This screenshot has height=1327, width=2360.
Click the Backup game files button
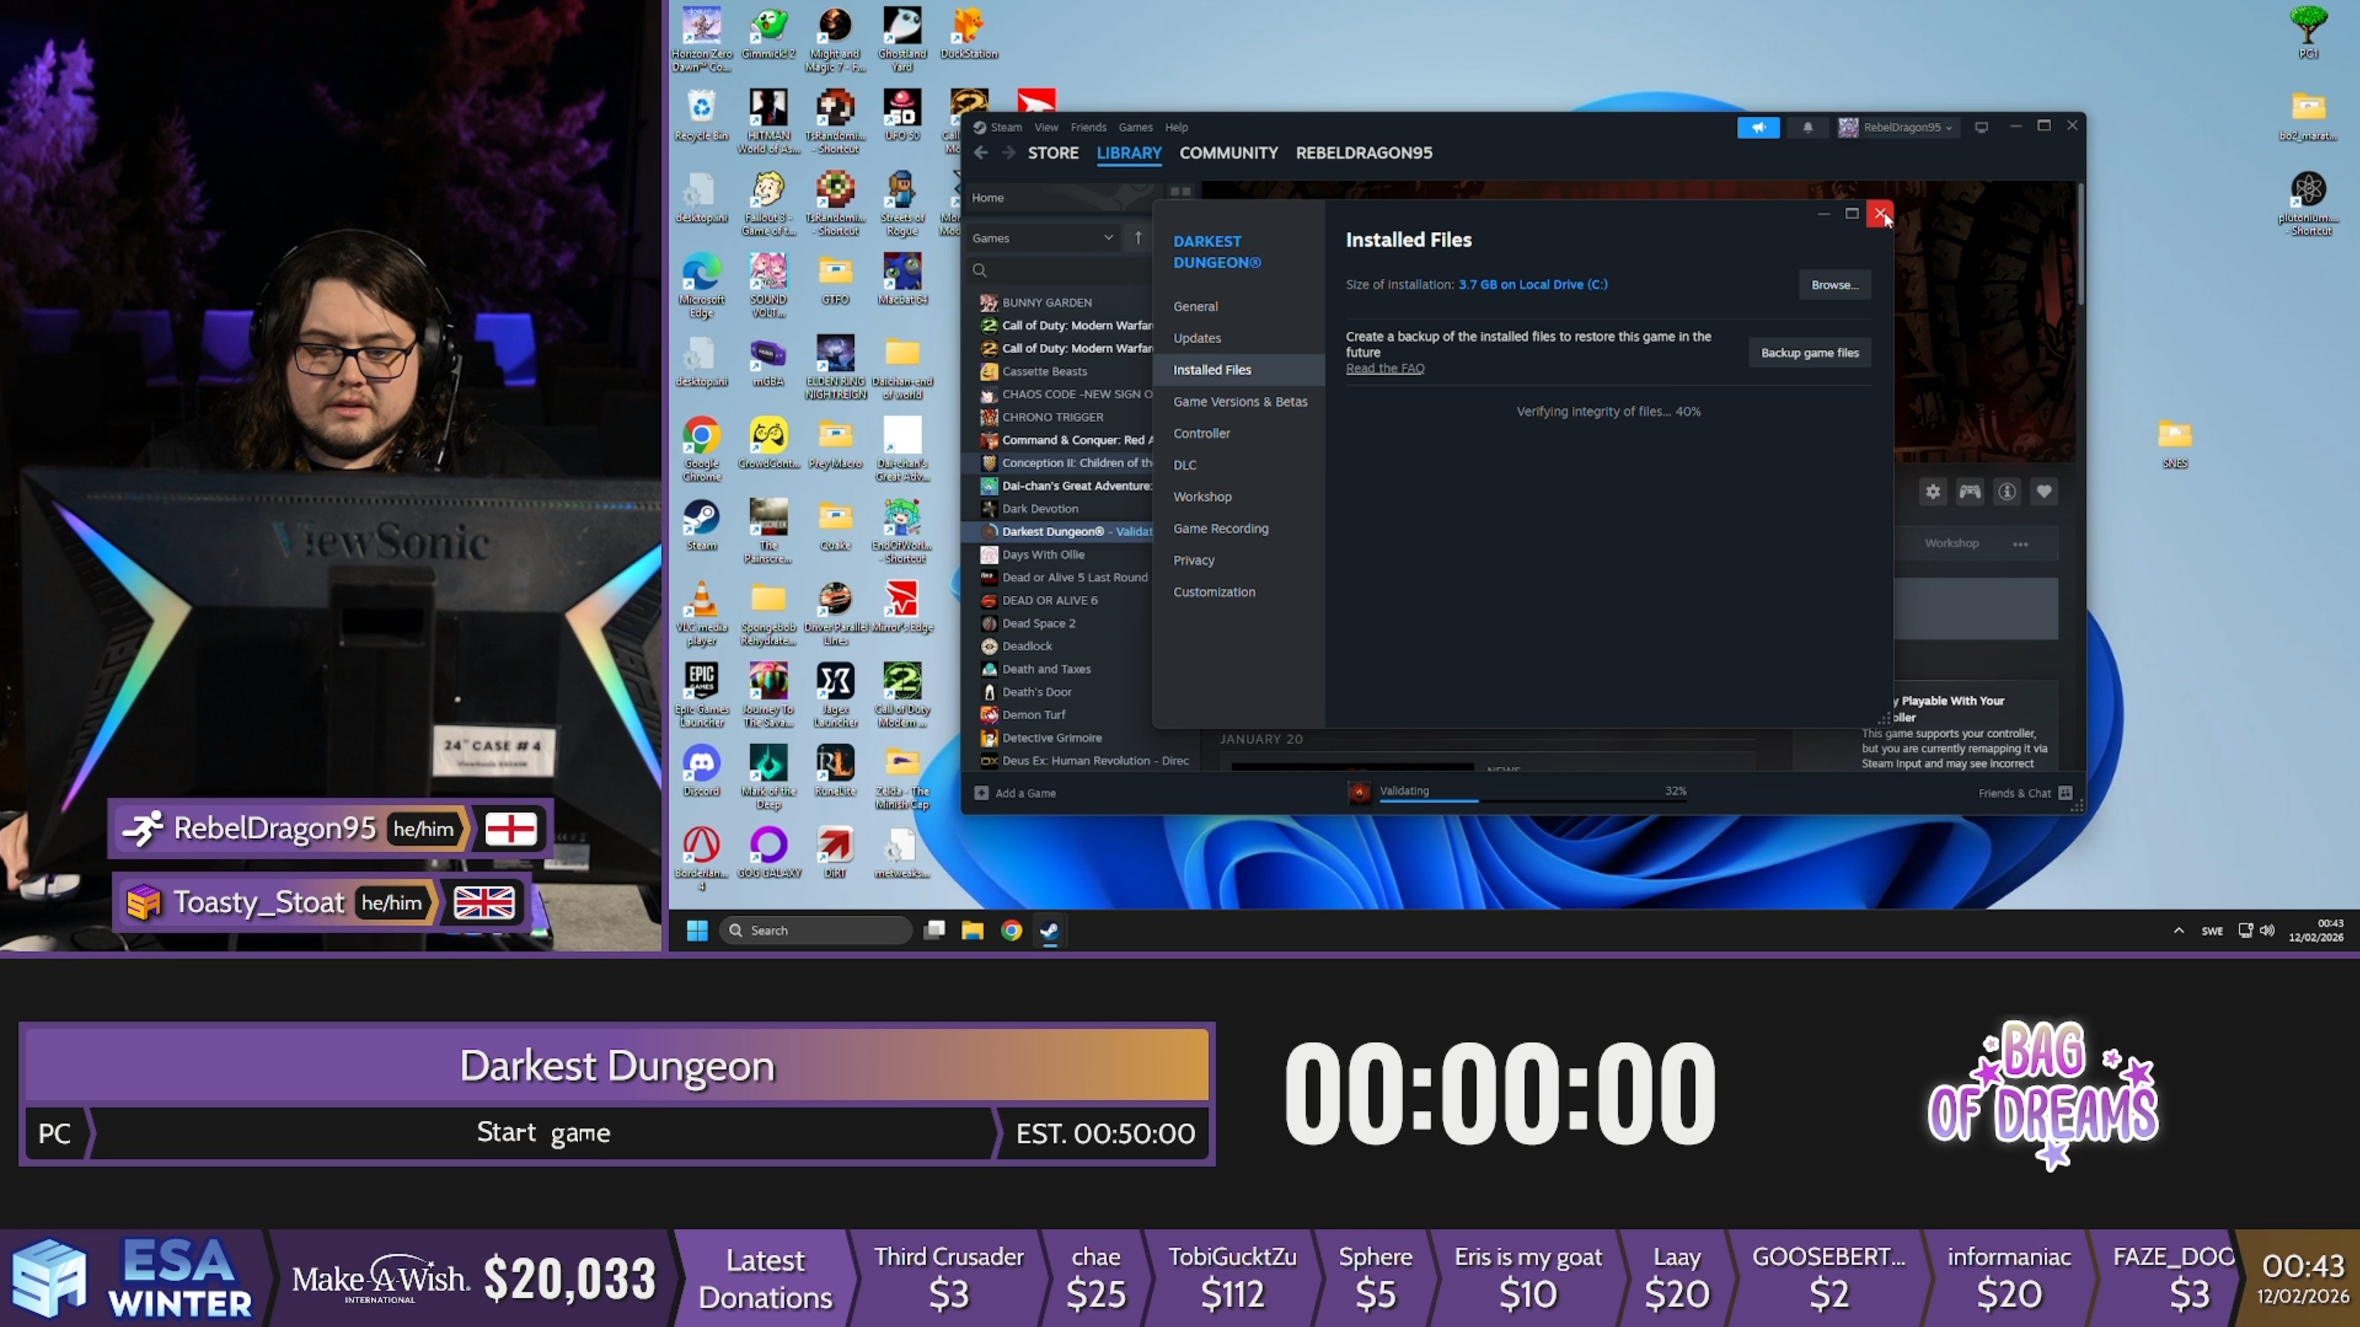tap(1809, 353)
